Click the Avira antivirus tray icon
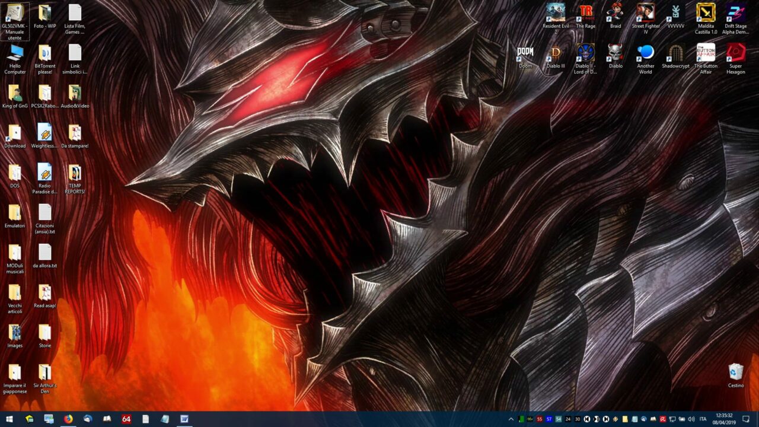 point(663,419)
